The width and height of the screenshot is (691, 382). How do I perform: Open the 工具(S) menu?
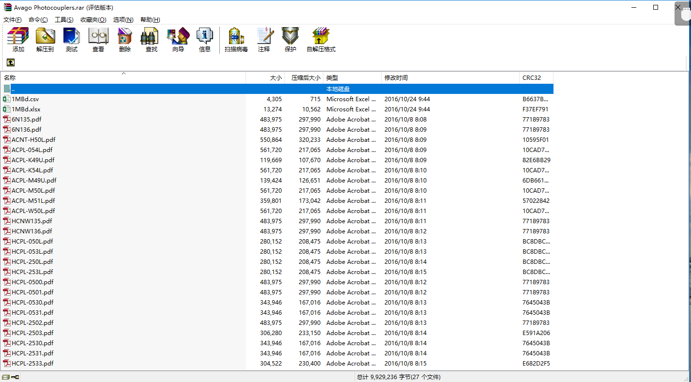[64, 19]
